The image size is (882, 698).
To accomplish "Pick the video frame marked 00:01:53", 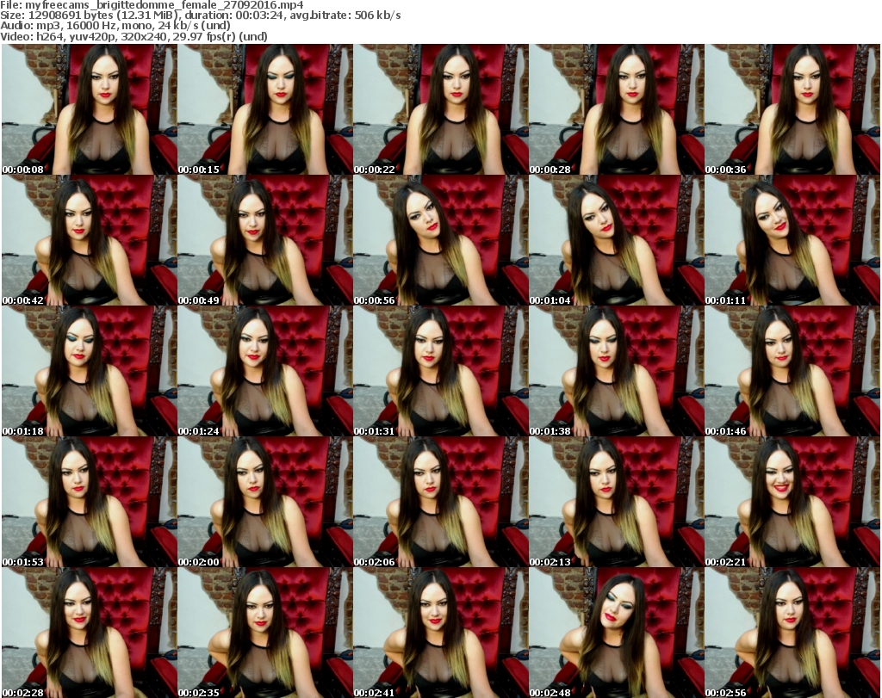I will (x=89, y=502).
